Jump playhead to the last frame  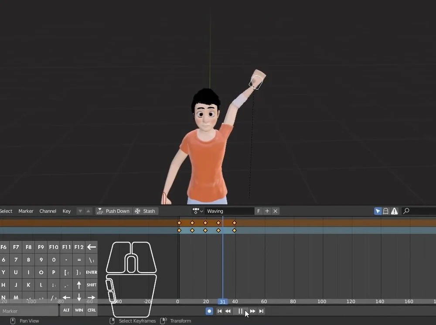pyautogui.click(x=261, y=311)
